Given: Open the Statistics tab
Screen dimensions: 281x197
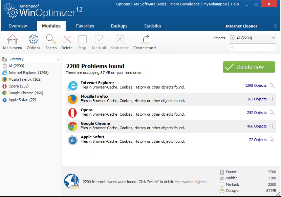Looking at the screenshot, I should pos(153,26).
